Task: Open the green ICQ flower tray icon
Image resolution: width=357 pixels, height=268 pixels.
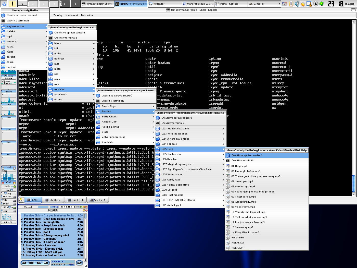Action: 322,4
